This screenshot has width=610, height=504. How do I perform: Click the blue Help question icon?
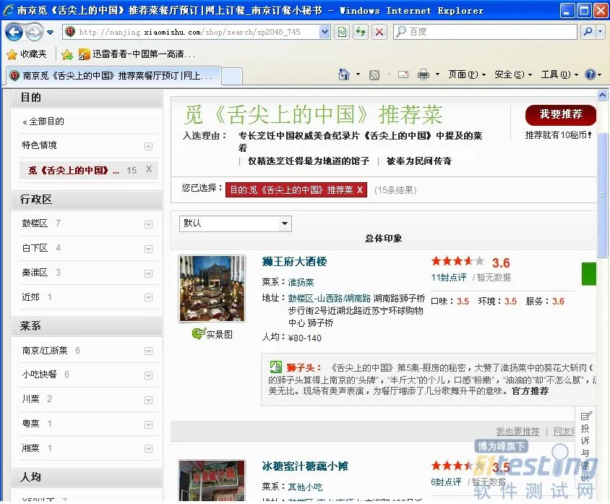[590, 74]
